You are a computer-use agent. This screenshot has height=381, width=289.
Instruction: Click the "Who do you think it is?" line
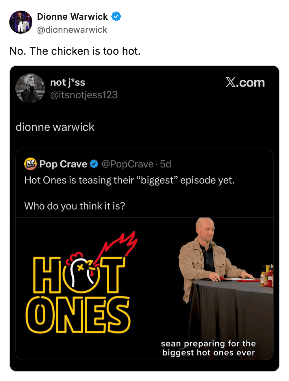pos(75,206)
